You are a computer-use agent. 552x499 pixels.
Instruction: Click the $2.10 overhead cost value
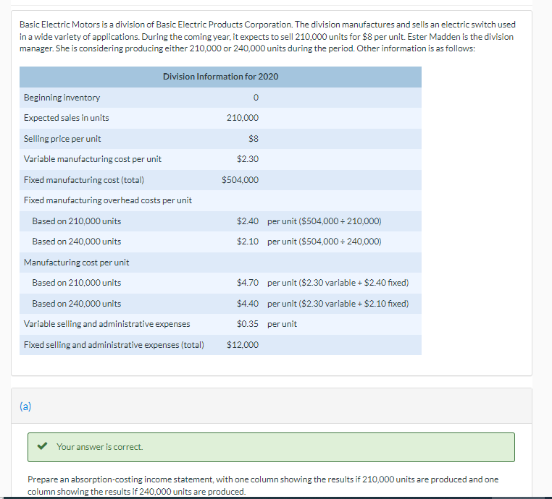point(248,242)
